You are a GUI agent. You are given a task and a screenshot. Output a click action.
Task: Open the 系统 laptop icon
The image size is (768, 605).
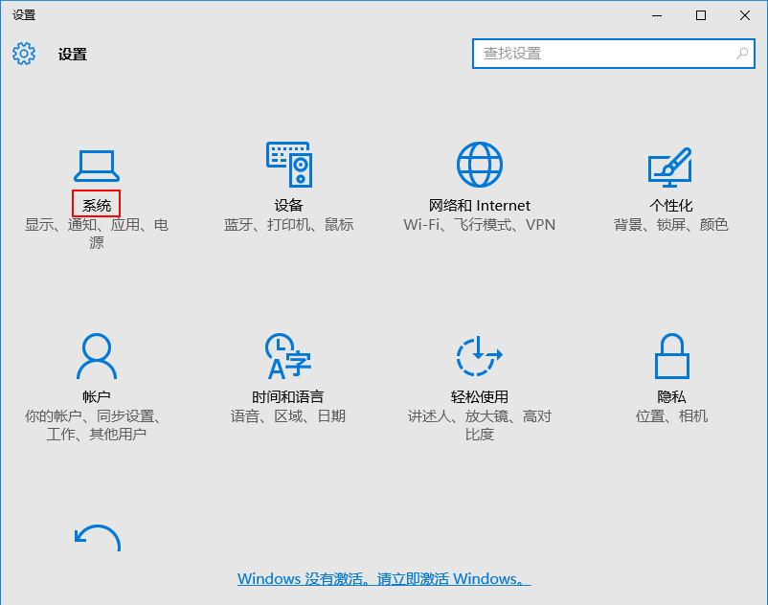[x=97, y=166]
